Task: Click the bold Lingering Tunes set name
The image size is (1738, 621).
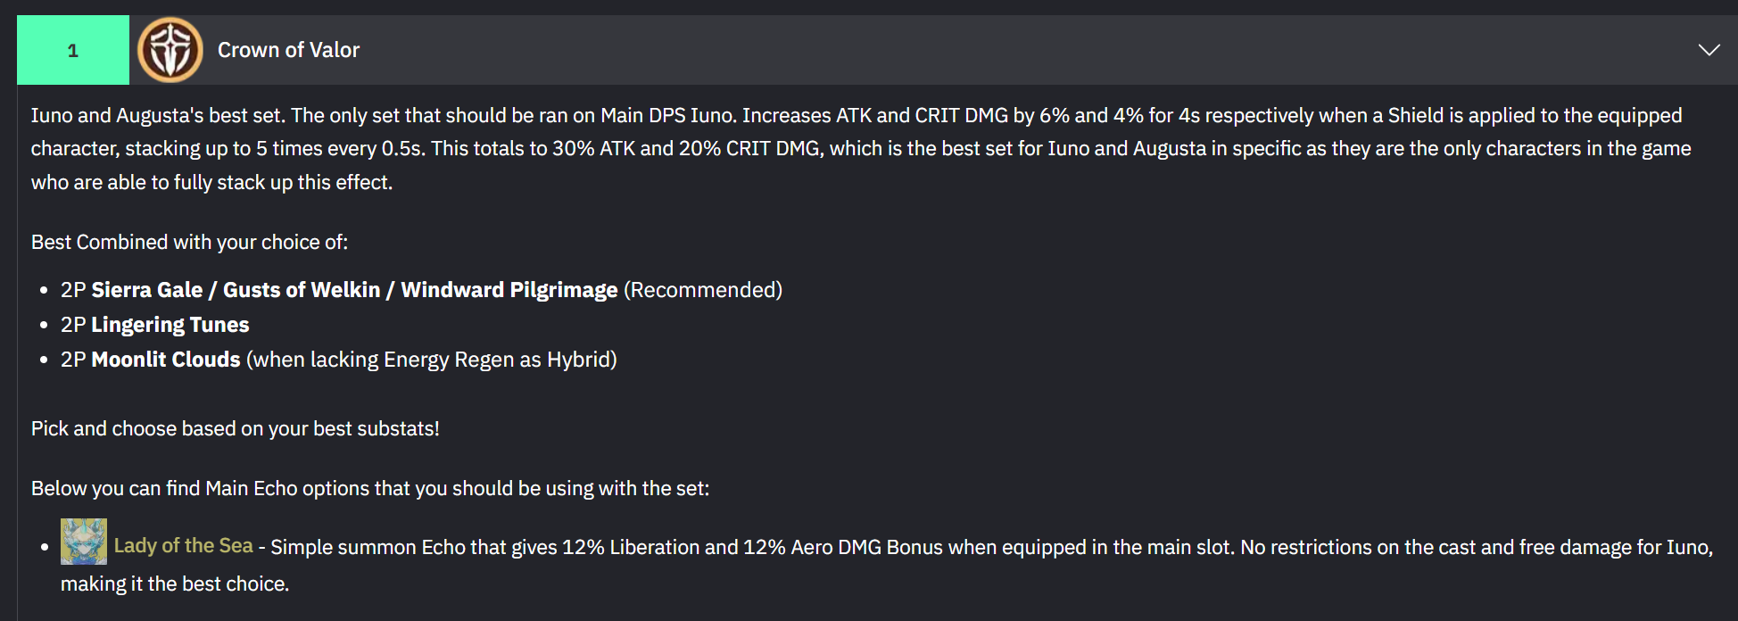Action: coord(170,325)
